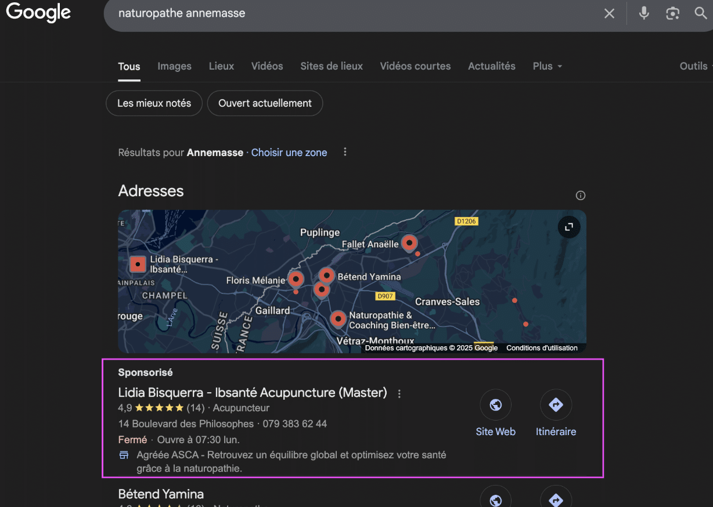Open the three-dot menu next to Choisir une zone
Screen dimensions: 713x507
click(345, 152)
